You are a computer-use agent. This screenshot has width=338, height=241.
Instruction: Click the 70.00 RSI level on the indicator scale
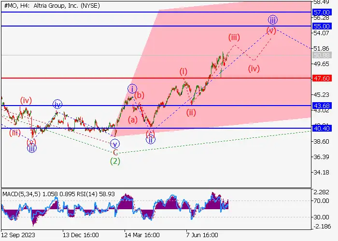click(321, 201)
